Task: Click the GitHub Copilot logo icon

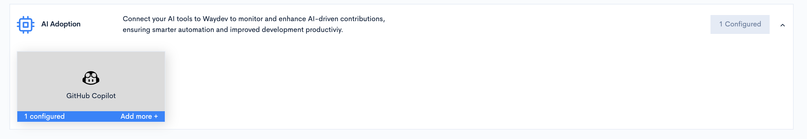Action: pyautogui.click(x=91, y=78)
